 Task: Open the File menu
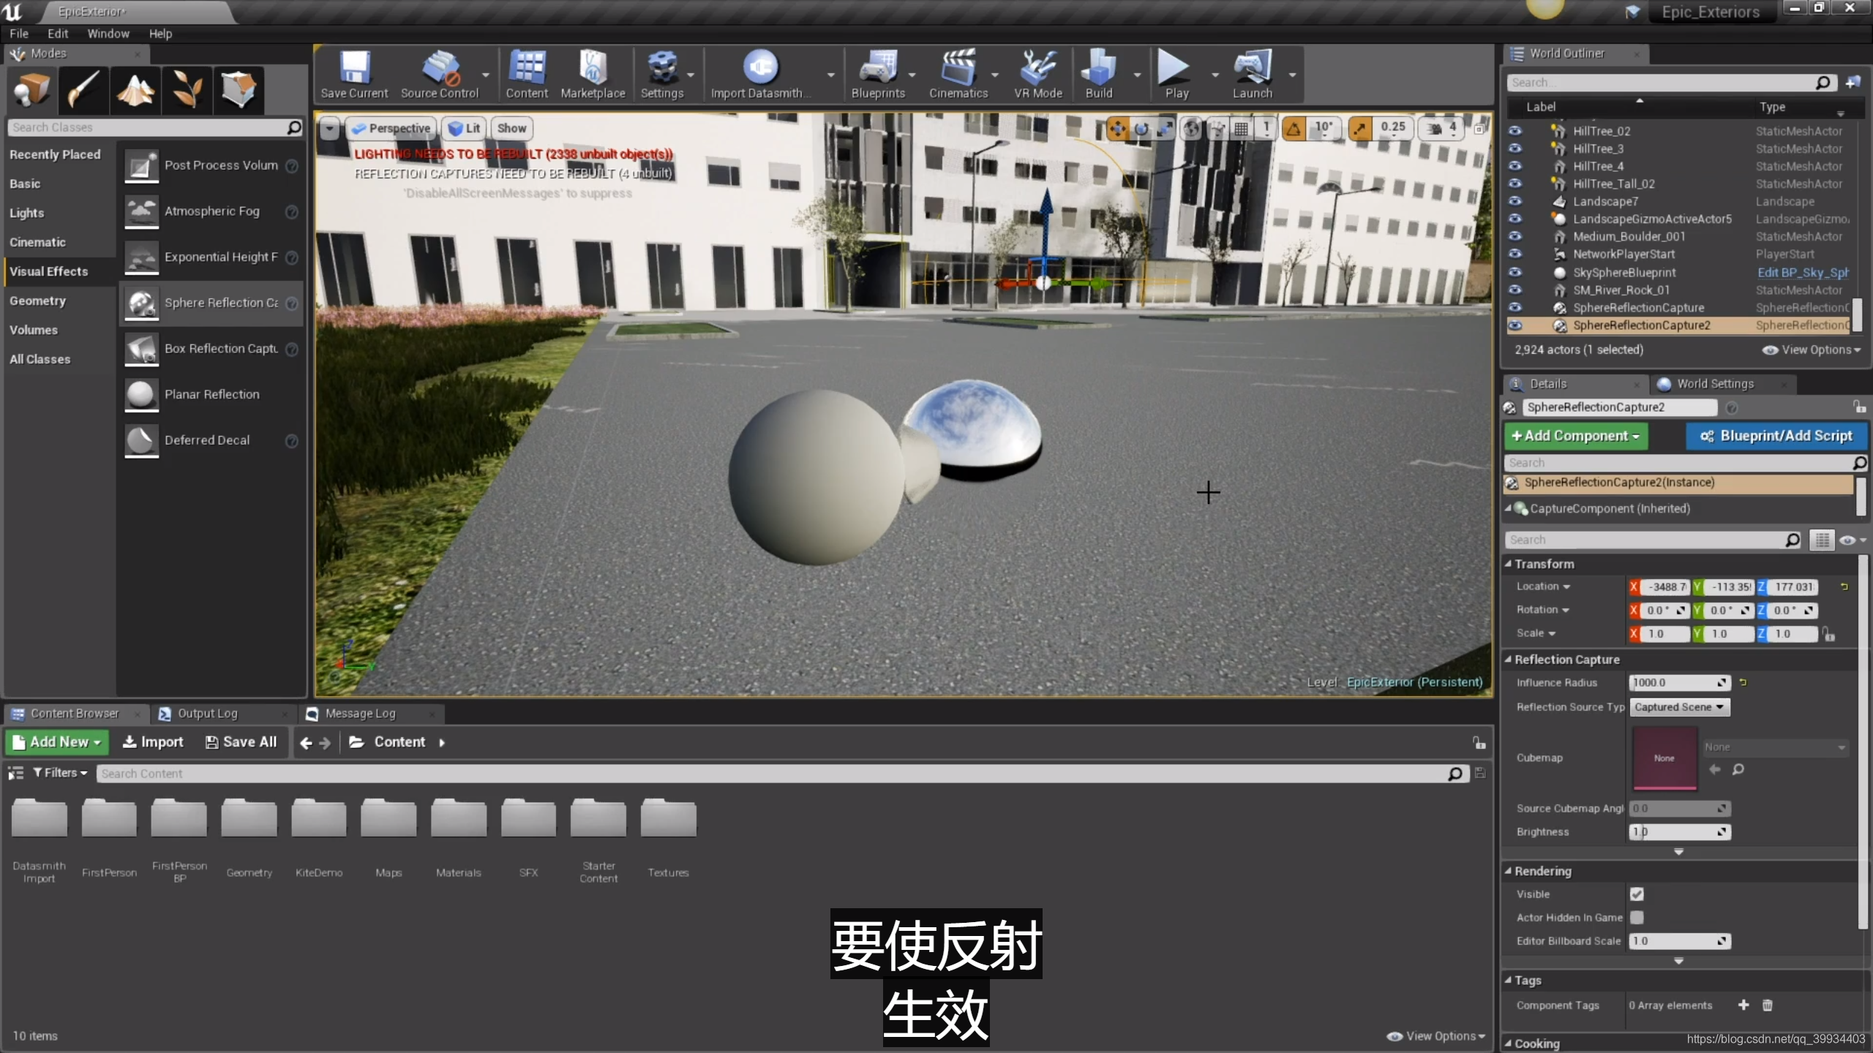click(19, 34)
